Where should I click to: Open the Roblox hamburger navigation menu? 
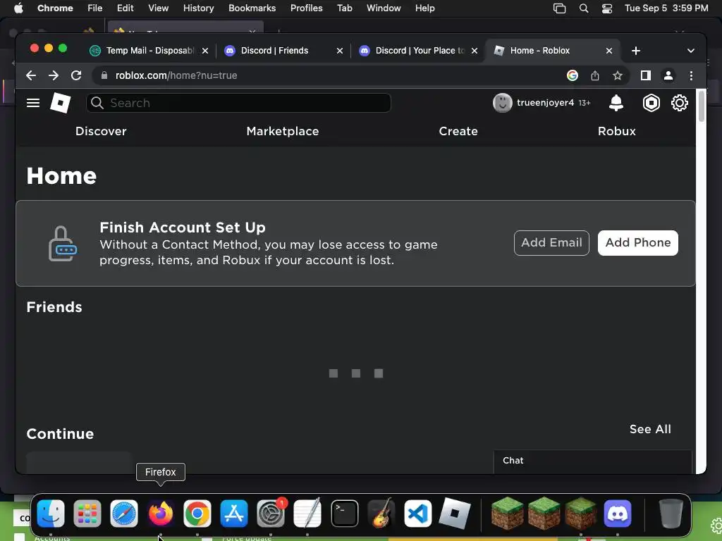pos(32,103)
